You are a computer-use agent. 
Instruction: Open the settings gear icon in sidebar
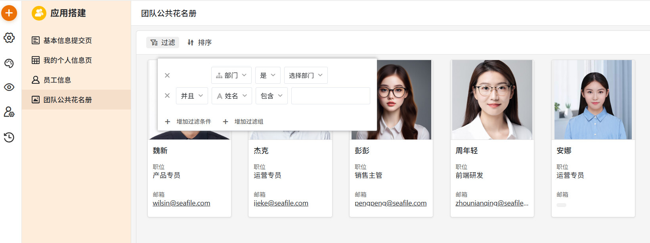click(9, 38)
